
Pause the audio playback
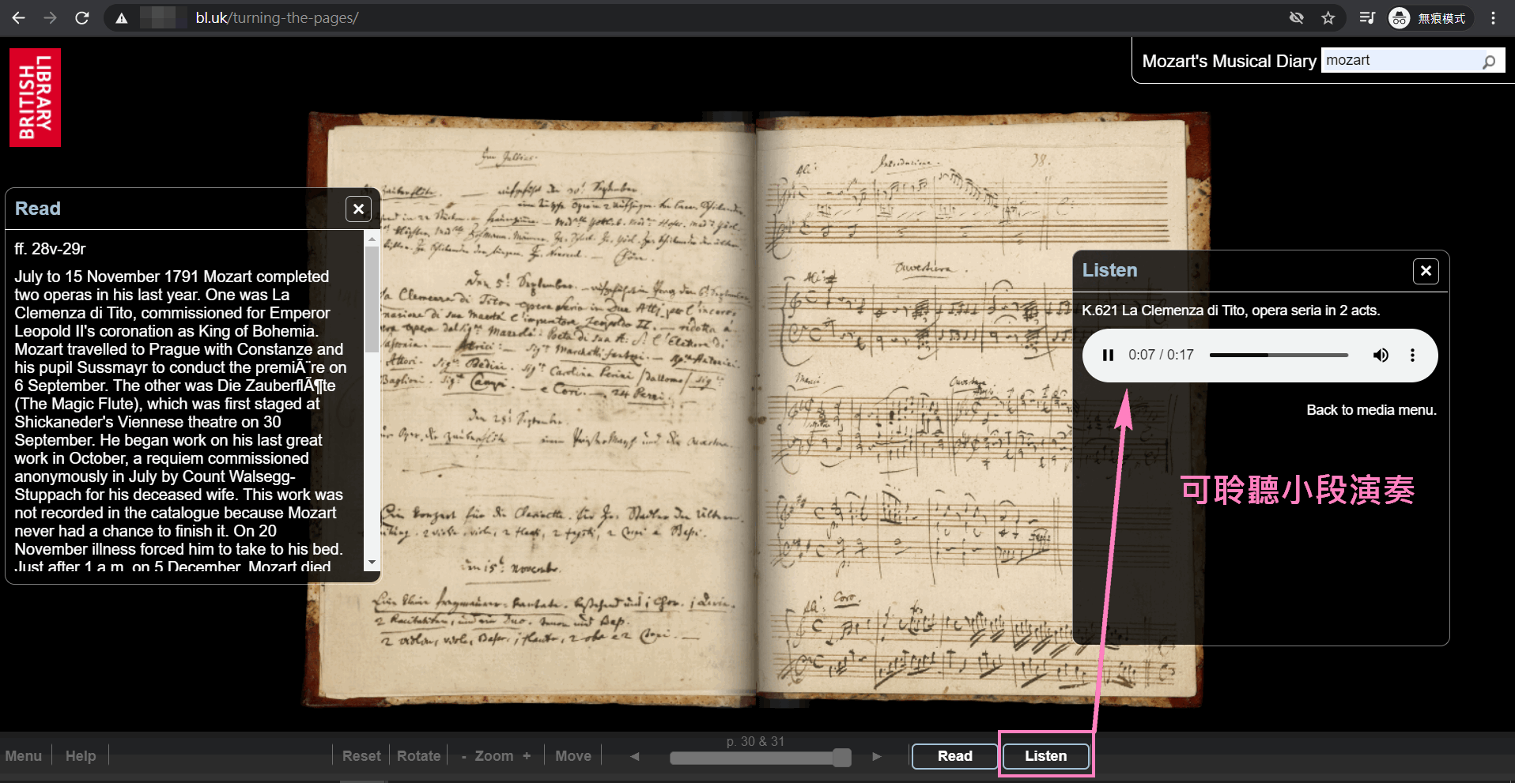click(x=1108, y=355)
